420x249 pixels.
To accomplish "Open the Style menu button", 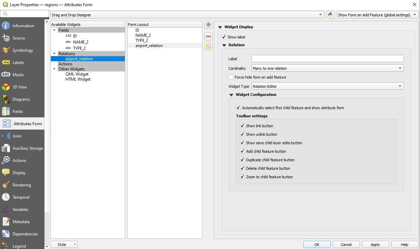I will click(x=64, y=244).
